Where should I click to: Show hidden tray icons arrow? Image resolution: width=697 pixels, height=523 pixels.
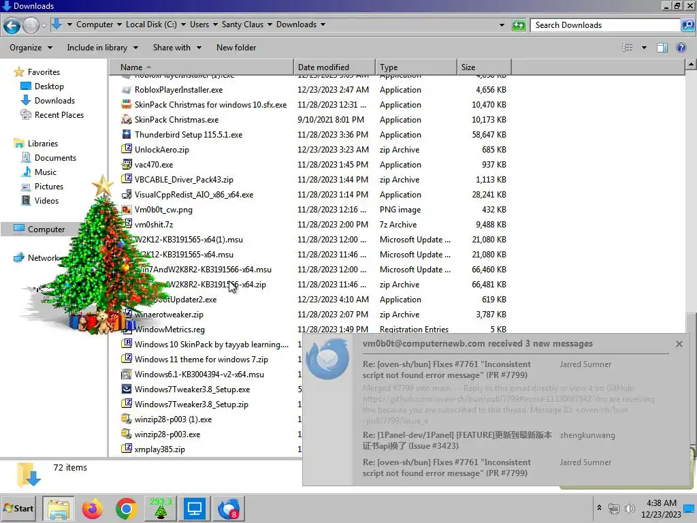[x=599, y=507]
